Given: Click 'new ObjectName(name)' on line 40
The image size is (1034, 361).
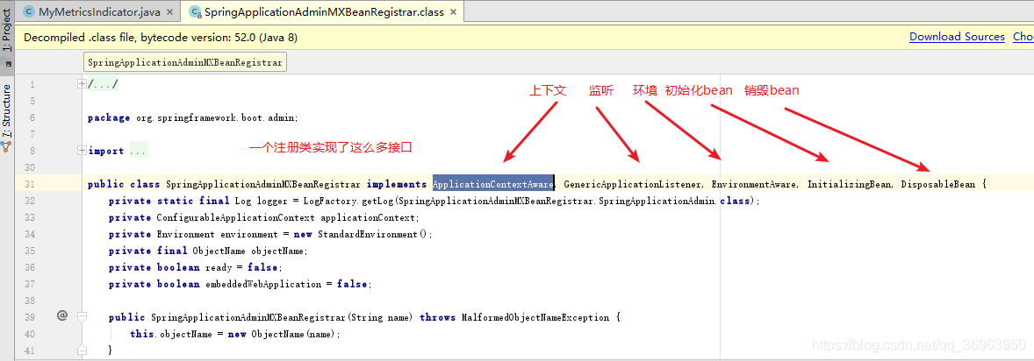Looking at the screenshot, I should 283,334.
